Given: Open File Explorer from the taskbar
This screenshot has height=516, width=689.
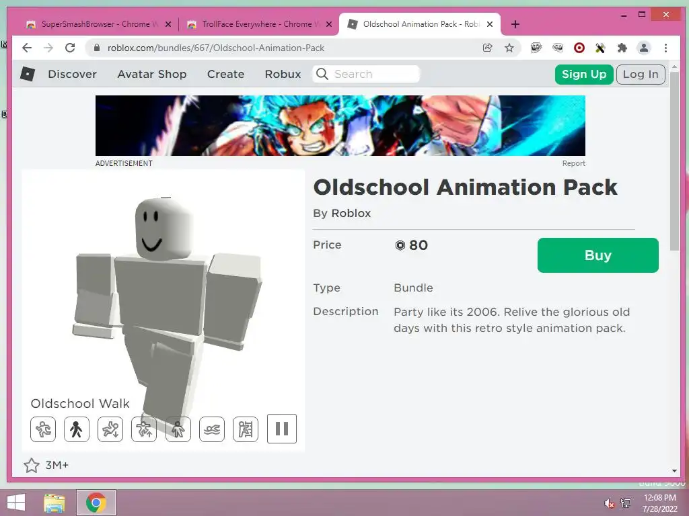Looking at the screenshot, I should 55,503.
